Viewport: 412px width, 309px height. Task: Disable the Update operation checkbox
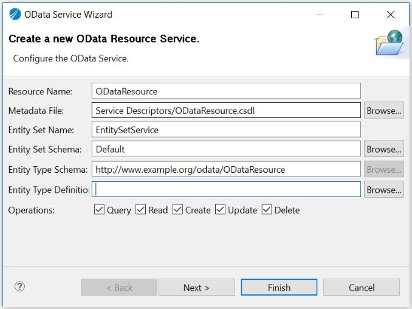(x=221, y=210)
